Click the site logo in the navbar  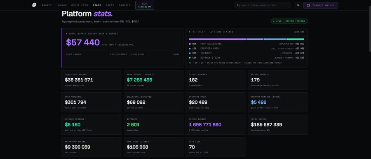click(x=34, y=5)
